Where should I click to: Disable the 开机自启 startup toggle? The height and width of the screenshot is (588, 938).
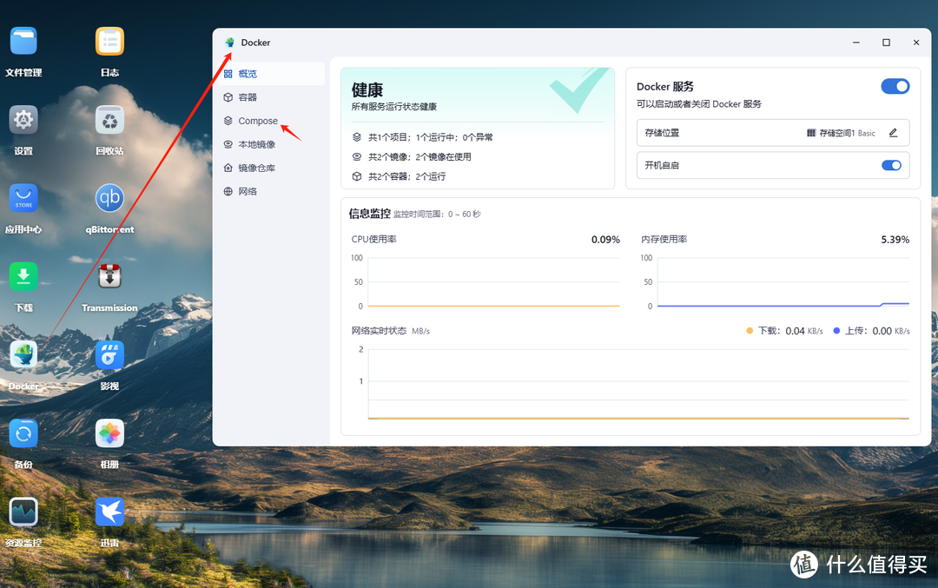pos(891,164)
